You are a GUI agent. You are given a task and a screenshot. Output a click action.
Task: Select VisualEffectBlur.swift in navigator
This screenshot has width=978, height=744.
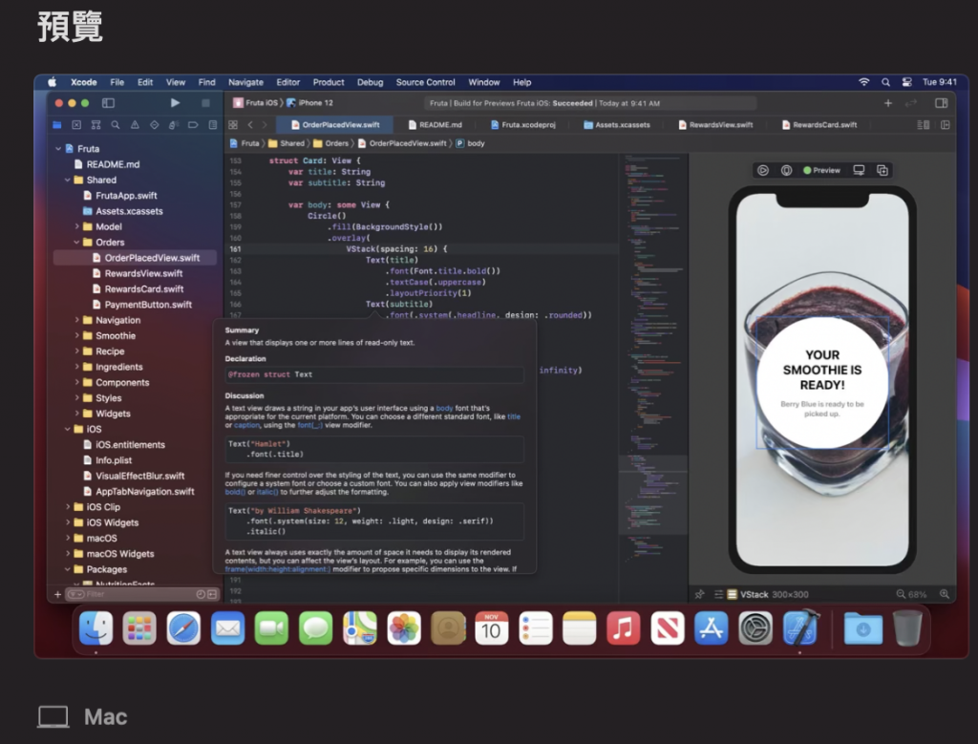[x=134, y=476]
